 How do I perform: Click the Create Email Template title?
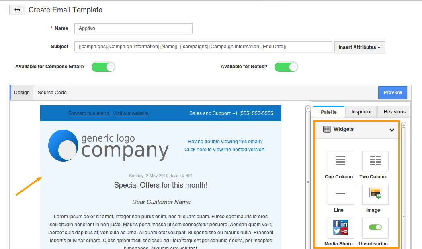66,10
